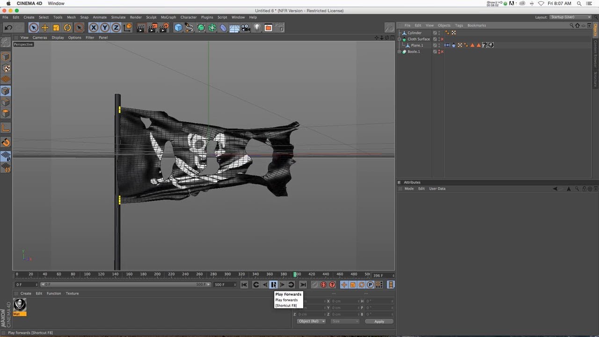The height and width of the screenshot is (337, 599).
Task: Toggle Cloth Surface red X enable mark
Action: [x=442, y=39]
